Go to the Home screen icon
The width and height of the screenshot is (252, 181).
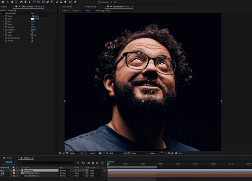[x=3, y=2]
